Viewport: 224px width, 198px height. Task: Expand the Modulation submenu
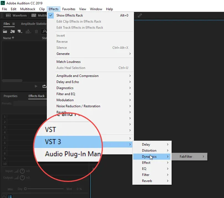pos(90,100)
